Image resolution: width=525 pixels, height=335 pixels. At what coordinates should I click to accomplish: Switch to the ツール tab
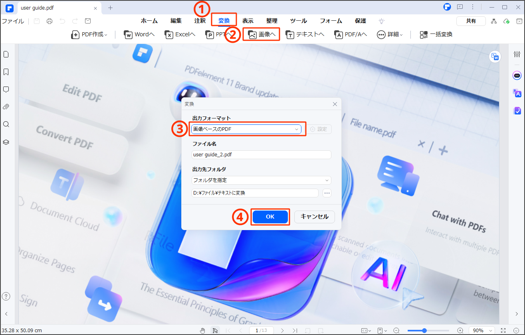point(299,21)
